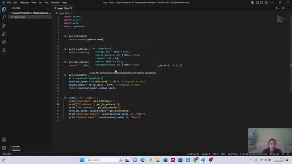Click the return download_speed, upload_speed line
Image resolution: width=292 pixels, height=164 pixels.
[x=92, y=88]
